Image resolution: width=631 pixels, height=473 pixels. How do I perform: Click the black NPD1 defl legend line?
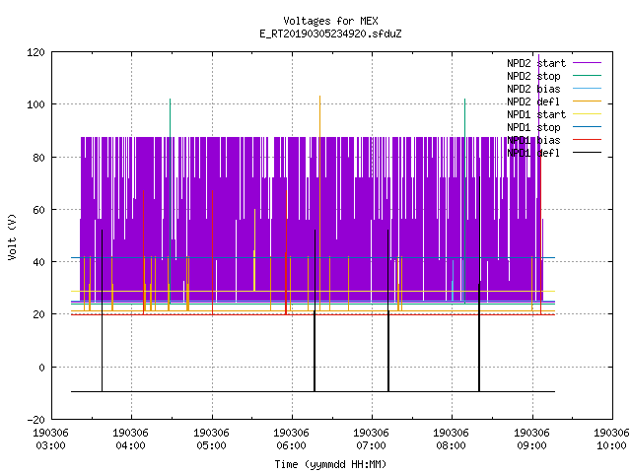[x=587, y=153]
